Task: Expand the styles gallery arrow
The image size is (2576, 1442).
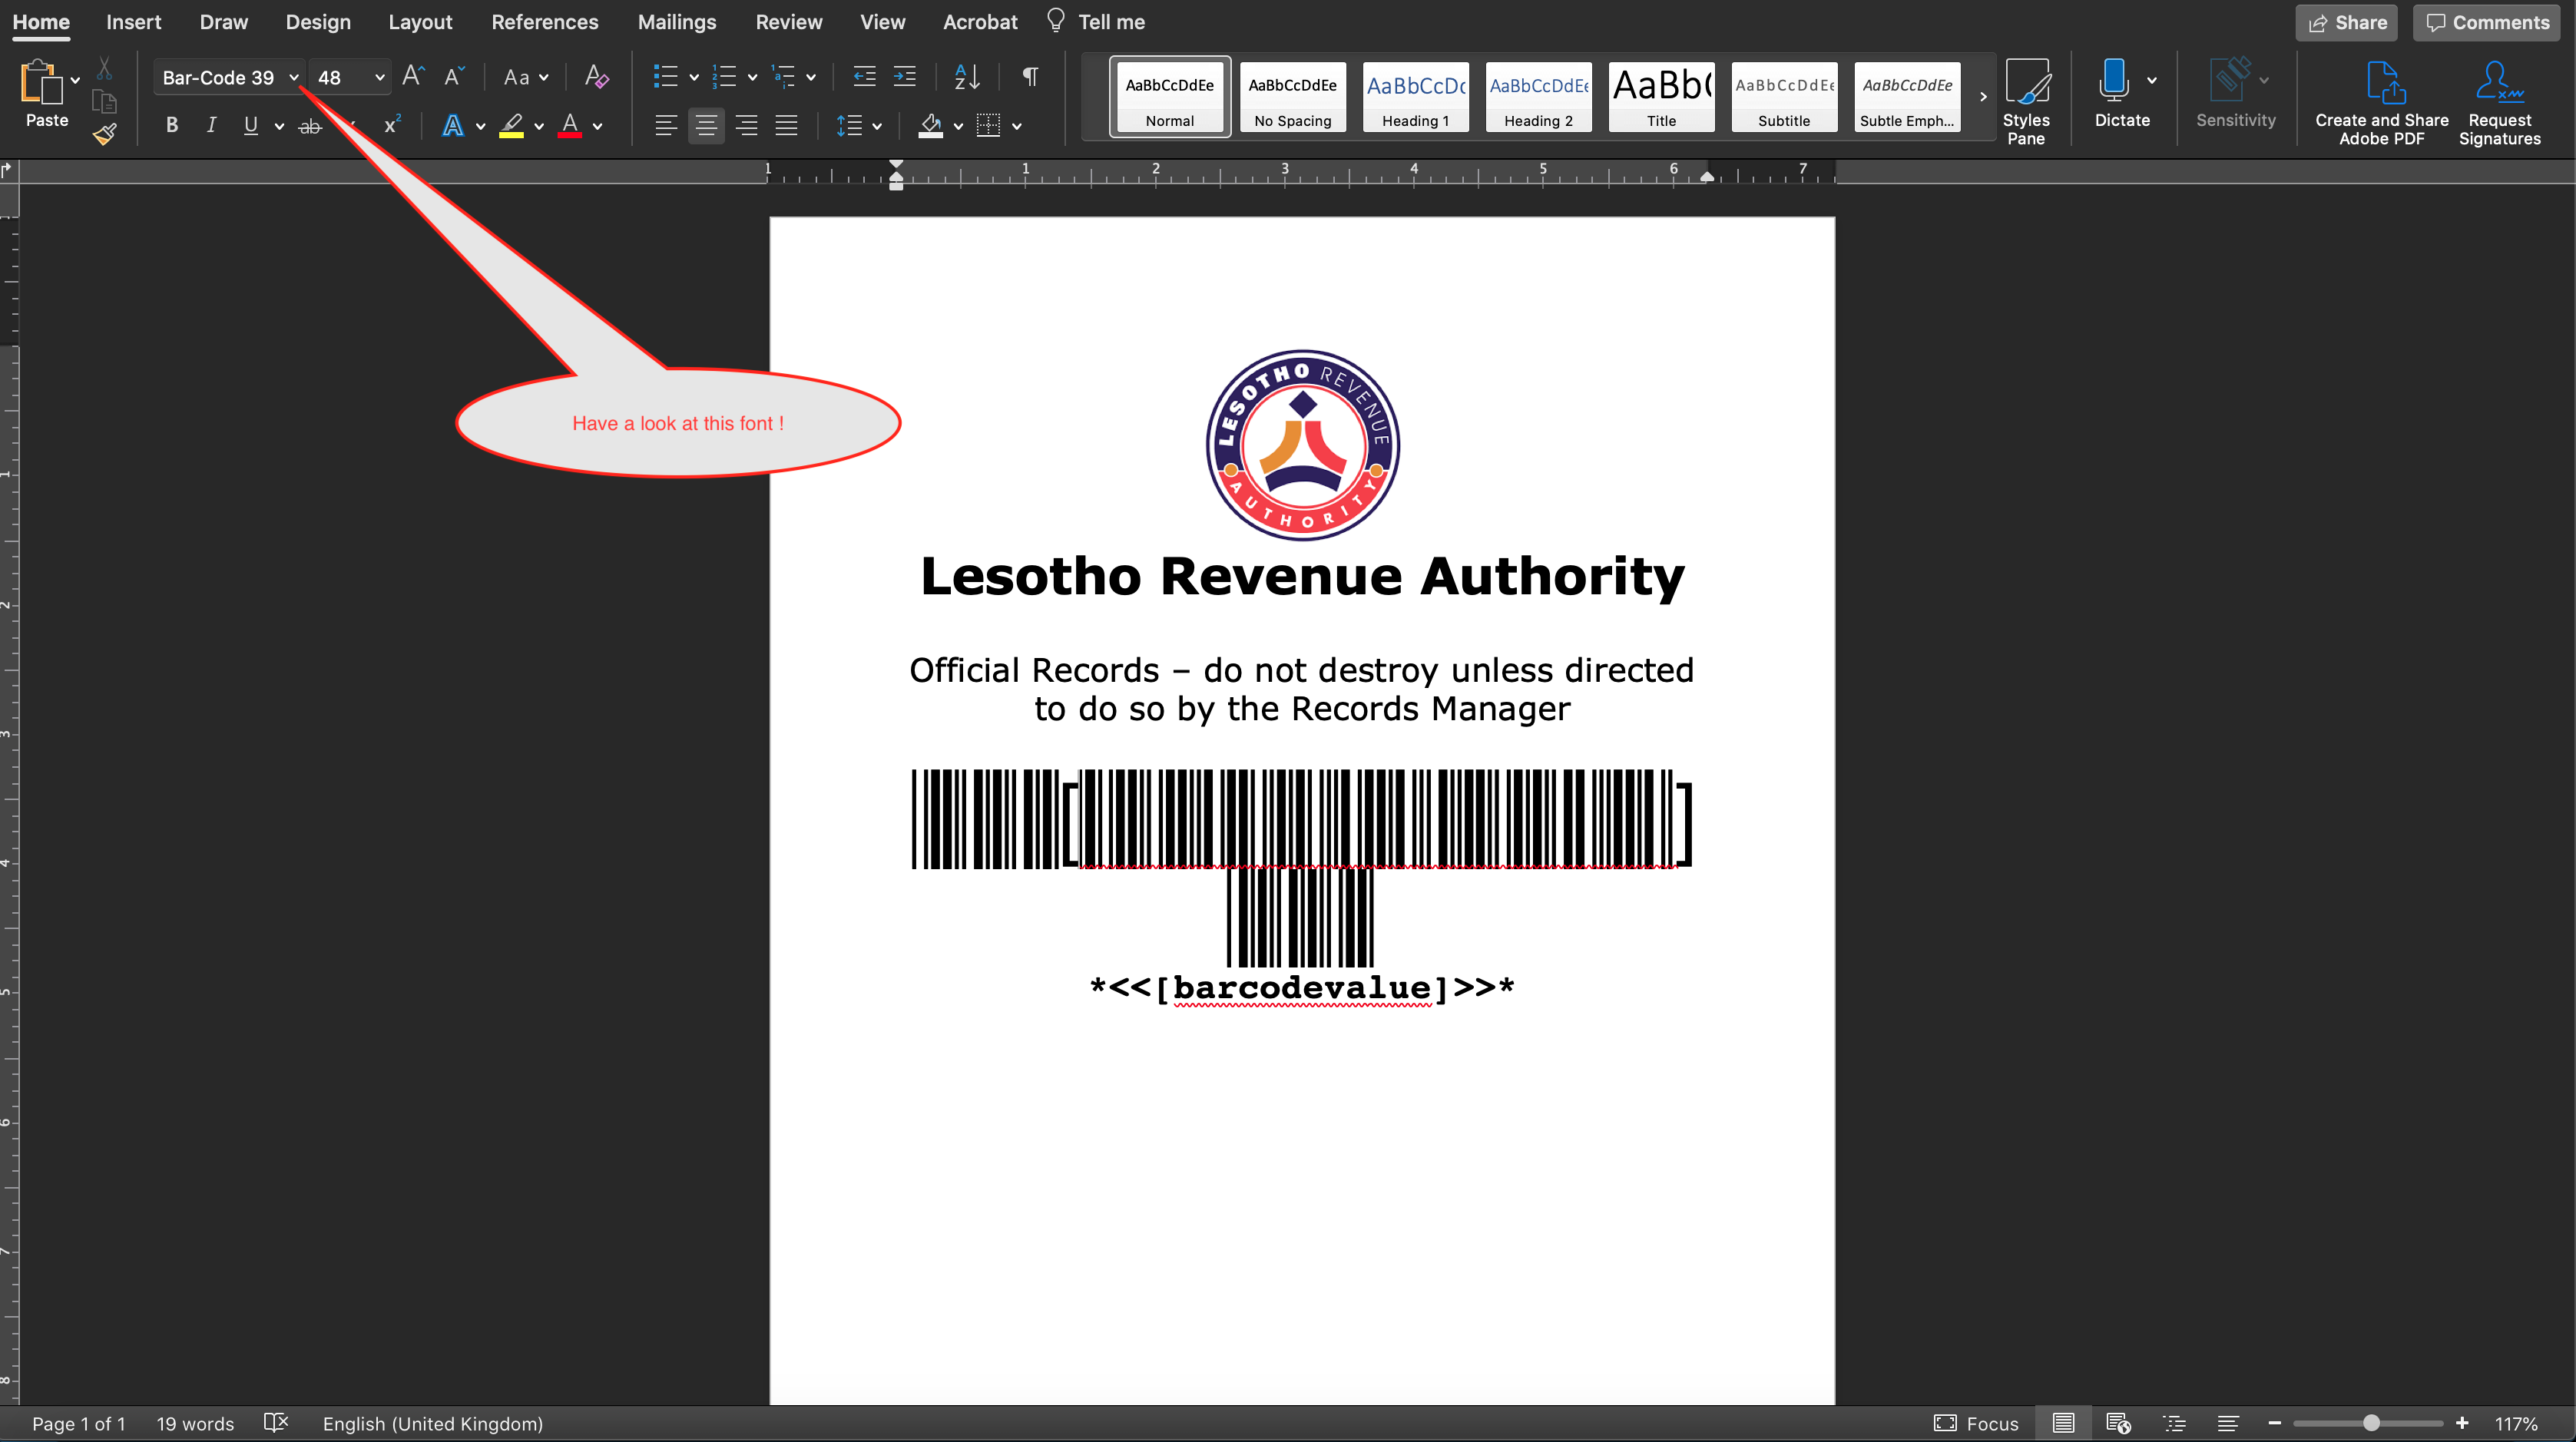Action: [1983, 96]
